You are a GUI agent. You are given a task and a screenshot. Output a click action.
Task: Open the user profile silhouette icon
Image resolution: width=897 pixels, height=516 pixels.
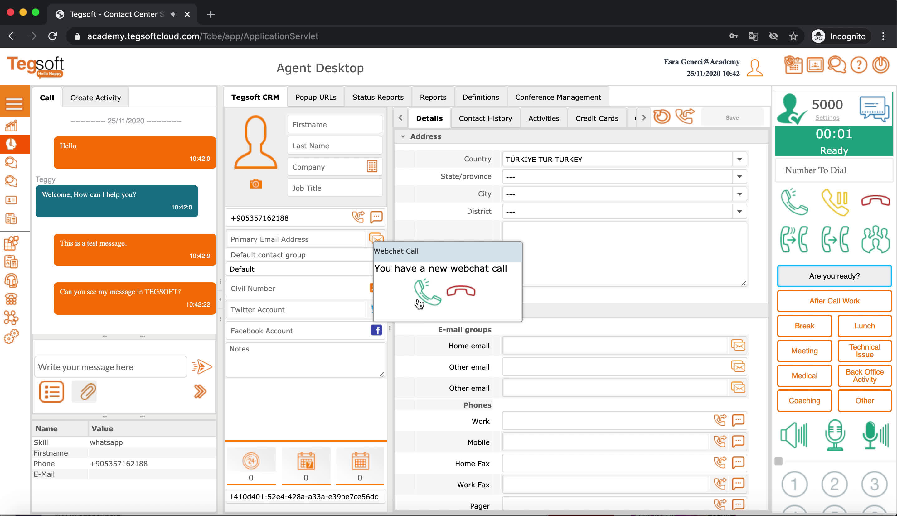[x=754, y=68]
